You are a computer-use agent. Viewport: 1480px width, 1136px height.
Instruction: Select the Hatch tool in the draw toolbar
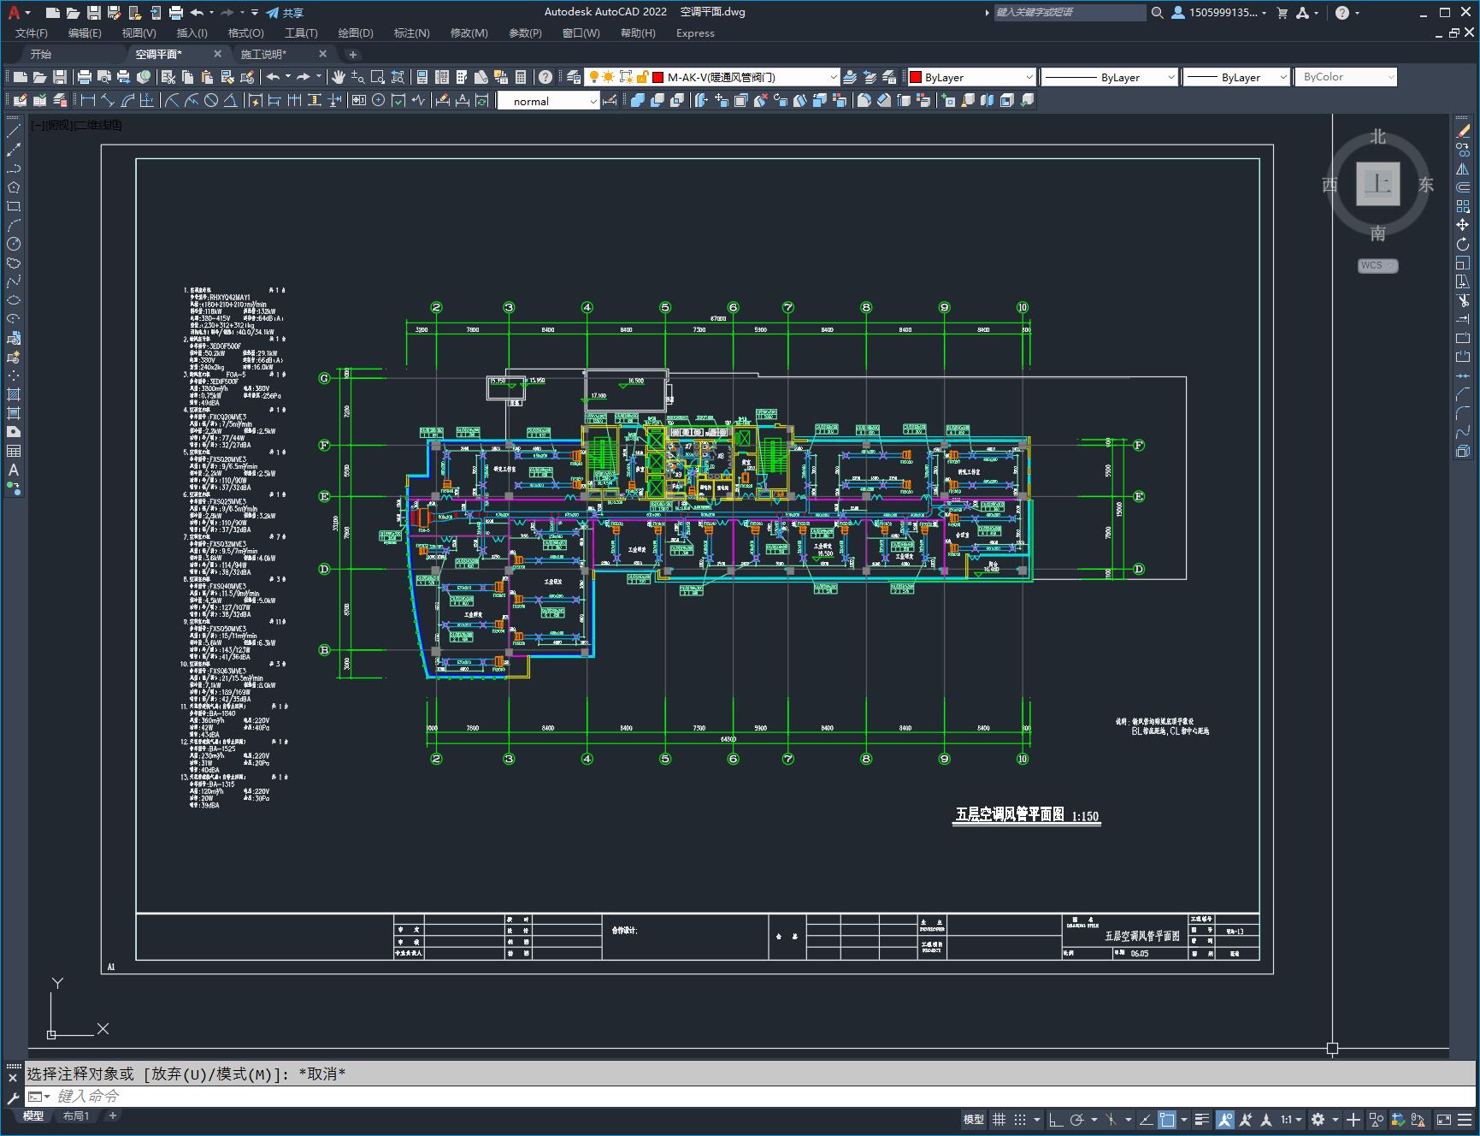14,394
